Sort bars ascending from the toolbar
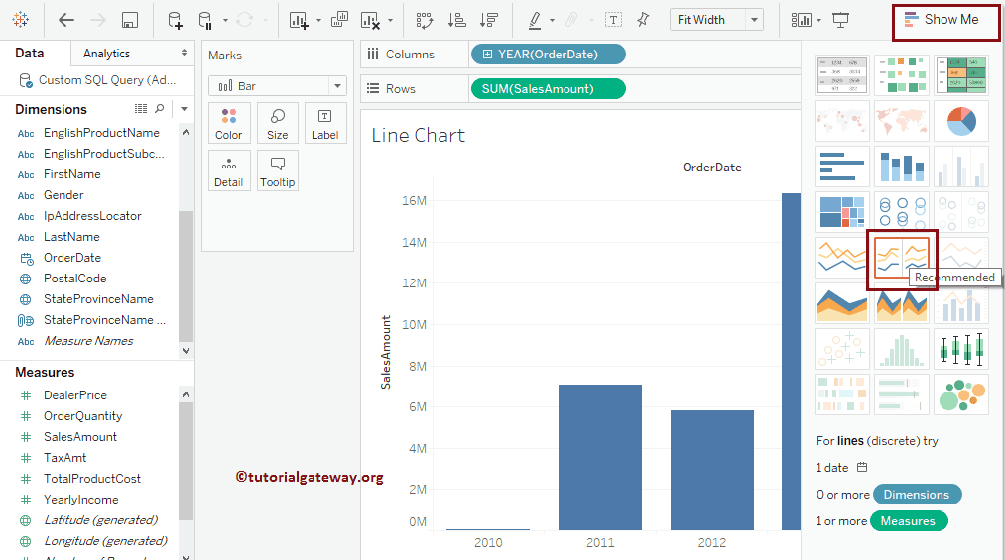Screen dimensions: 1005x560 click(x=456, y=20)
